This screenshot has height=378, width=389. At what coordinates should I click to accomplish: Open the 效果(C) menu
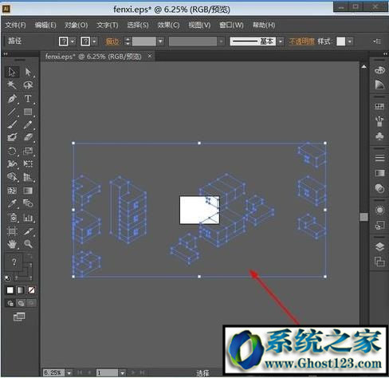(168, 26)
